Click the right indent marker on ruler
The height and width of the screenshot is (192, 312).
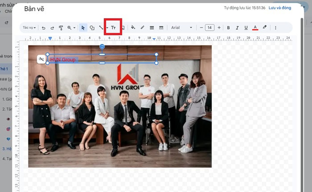(x=154, y=39)
